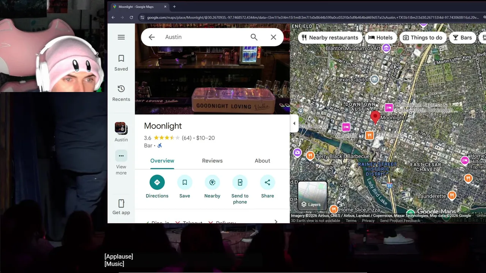This screenshot has height=273, width=486.
Task: Click the Rainey Street Historic District label
Action: [x=378, y=169]
